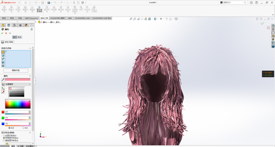The height and width of the screenshot is (147, 275).
Task: Click the display manager ribbon button
Action: [x=39, y=9]
